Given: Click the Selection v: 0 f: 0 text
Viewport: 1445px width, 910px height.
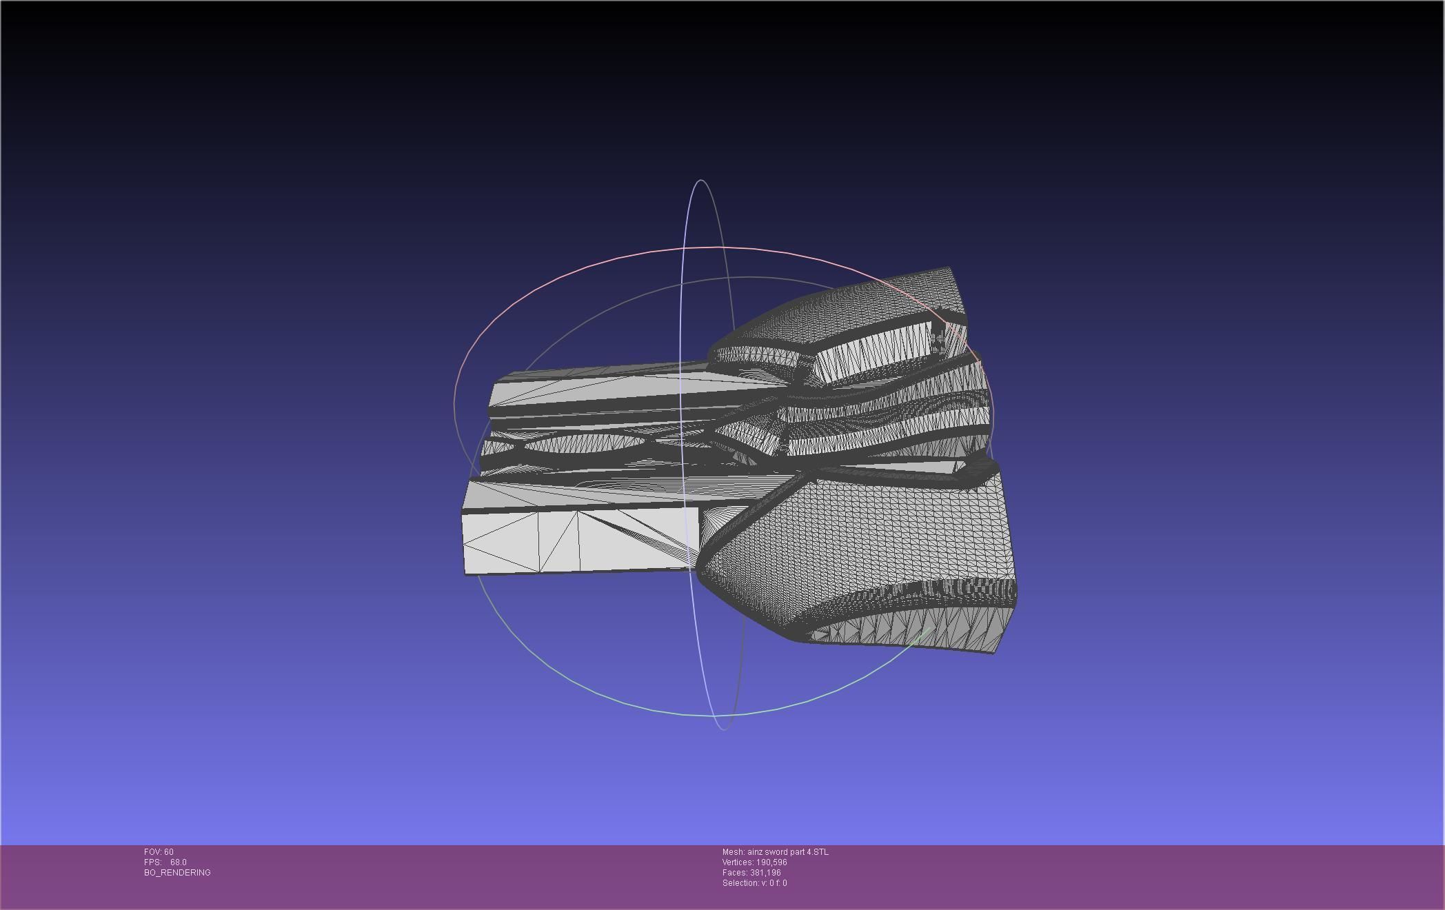Looking at the screenshot, I should point(755,883).
